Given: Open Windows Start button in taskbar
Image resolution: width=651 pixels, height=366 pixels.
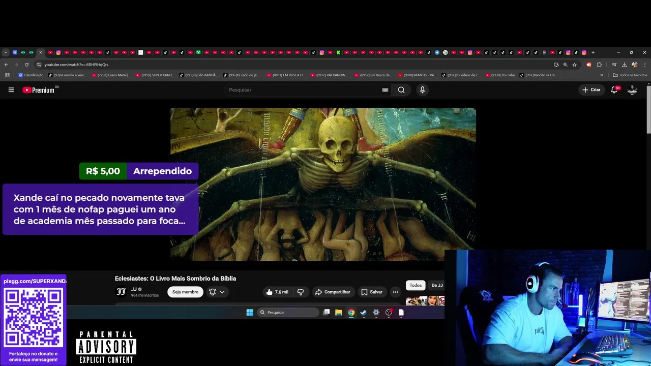Looking at the screenshot, I should tap(250, 313).
